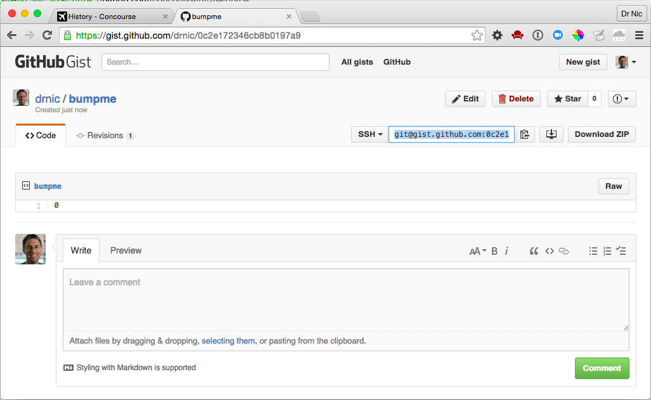Apply italic text formatting
This screenshot has width=651, height=400.
coord(506,251)
